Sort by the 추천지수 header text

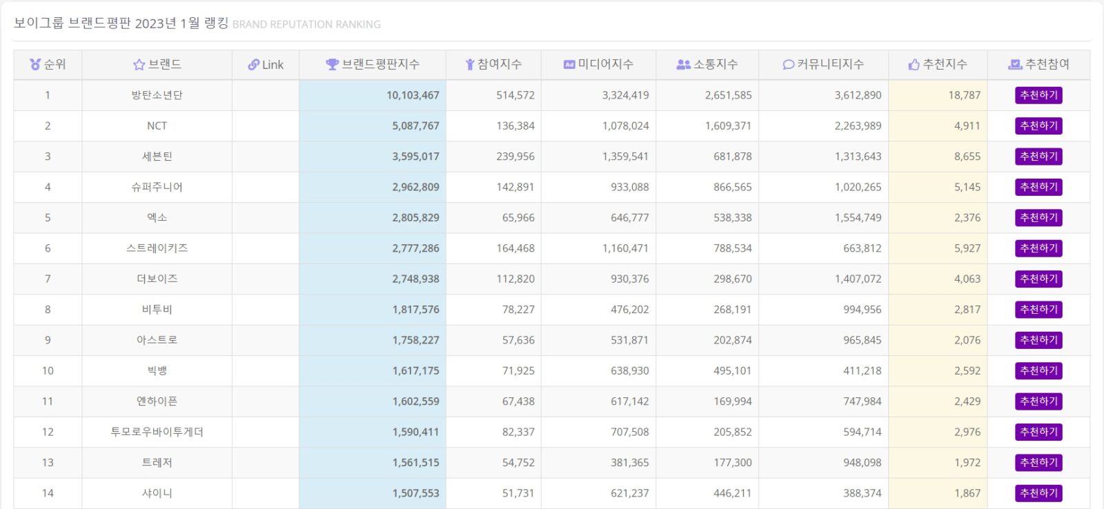point(945,64)
